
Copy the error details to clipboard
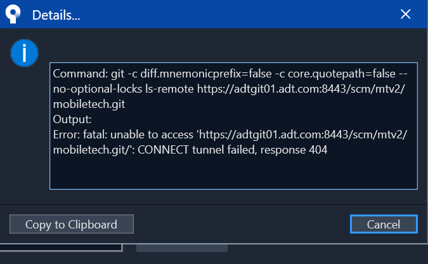point(72,224)
